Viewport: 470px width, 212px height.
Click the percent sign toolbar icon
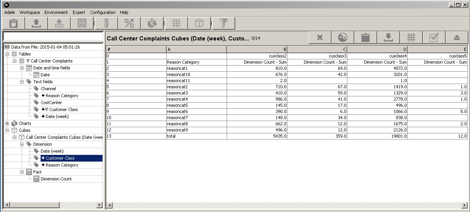click(129, 23)
